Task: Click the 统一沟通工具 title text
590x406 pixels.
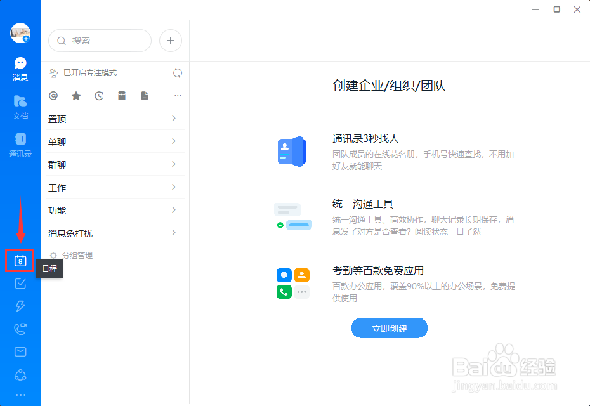Action: pos(363,204)
